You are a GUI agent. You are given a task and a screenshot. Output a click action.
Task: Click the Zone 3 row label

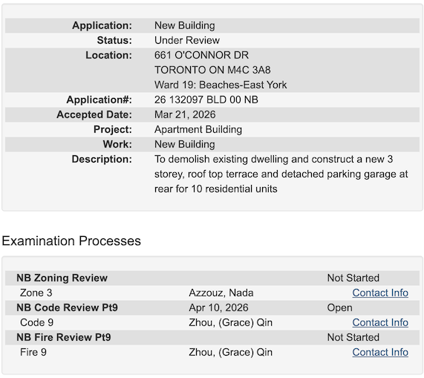[x=36, y=293]
